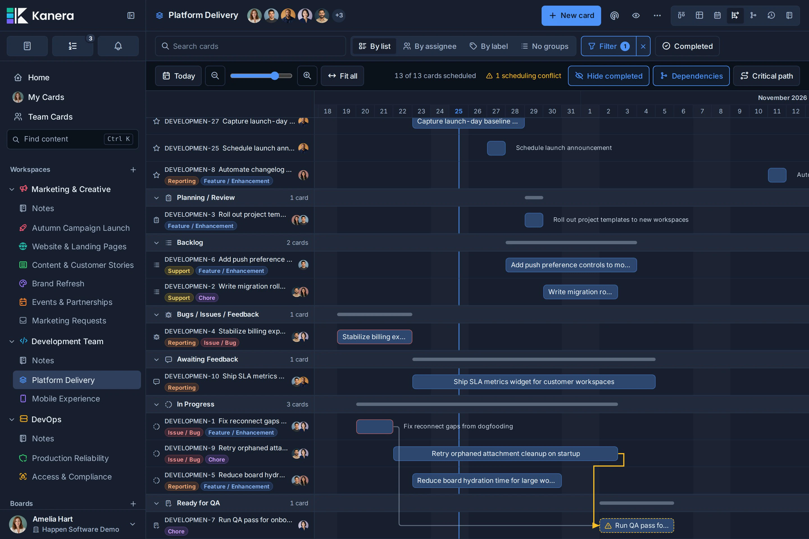Screen dimensions: 809x539
Task: Click the New card button
Action: coord(571,15)
